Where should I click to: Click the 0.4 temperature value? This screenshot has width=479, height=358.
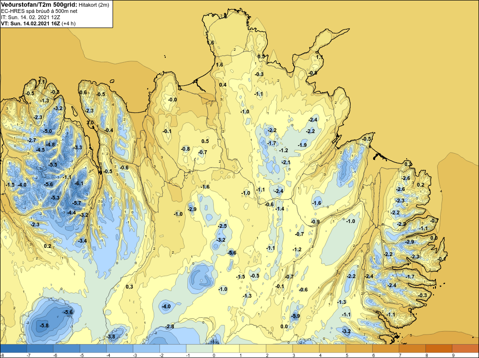tap(223, 85)
